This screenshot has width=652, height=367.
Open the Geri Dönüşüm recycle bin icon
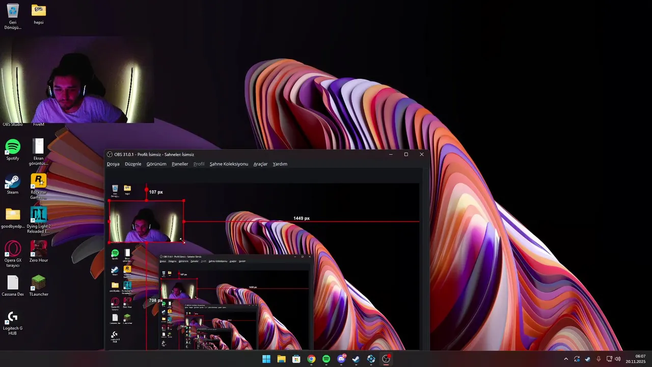click(13, 16)
